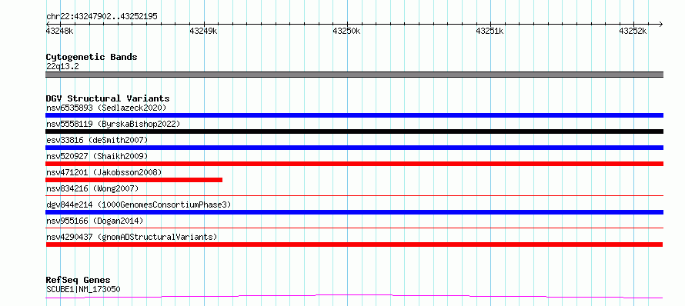Screen dimensions: 685x306
Task: Click the 43249k ruler marker
Action: tap(203, 31)
